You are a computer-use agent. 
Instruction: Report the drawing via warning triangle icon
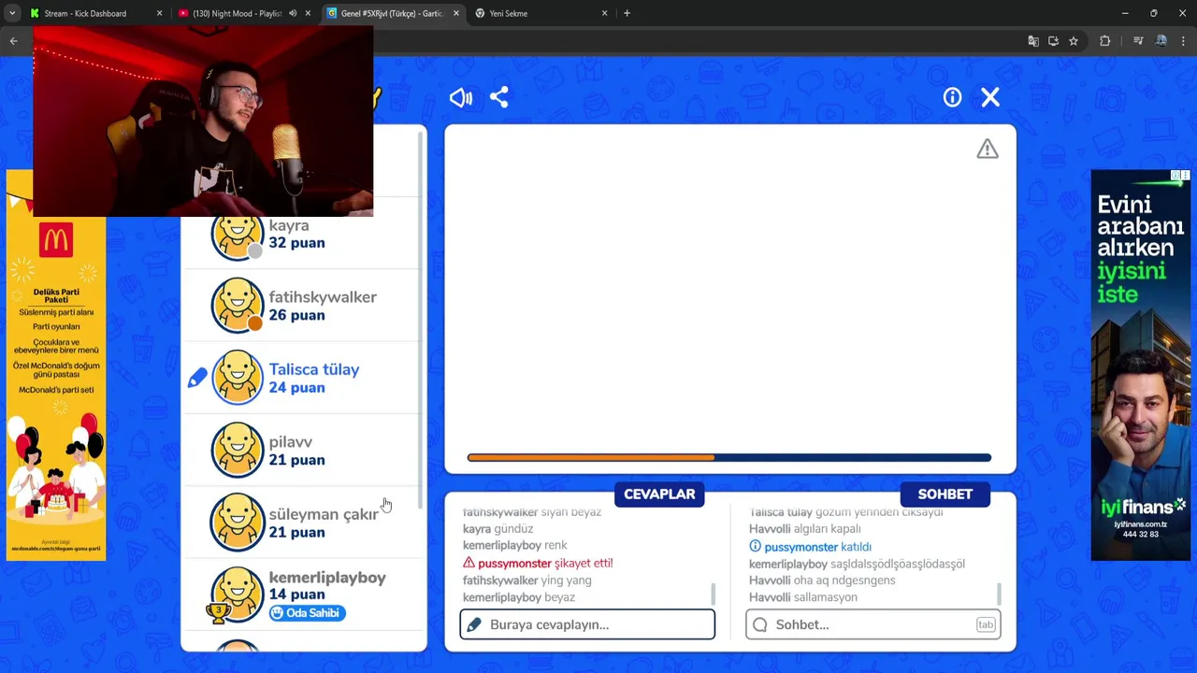pos(988,149)
